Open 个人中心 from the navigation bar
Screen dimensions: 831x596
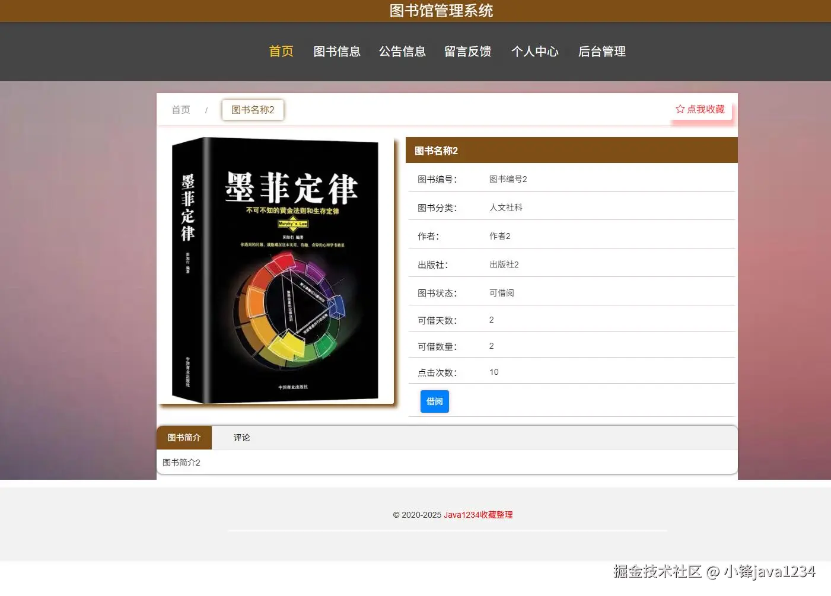[535, 52]
